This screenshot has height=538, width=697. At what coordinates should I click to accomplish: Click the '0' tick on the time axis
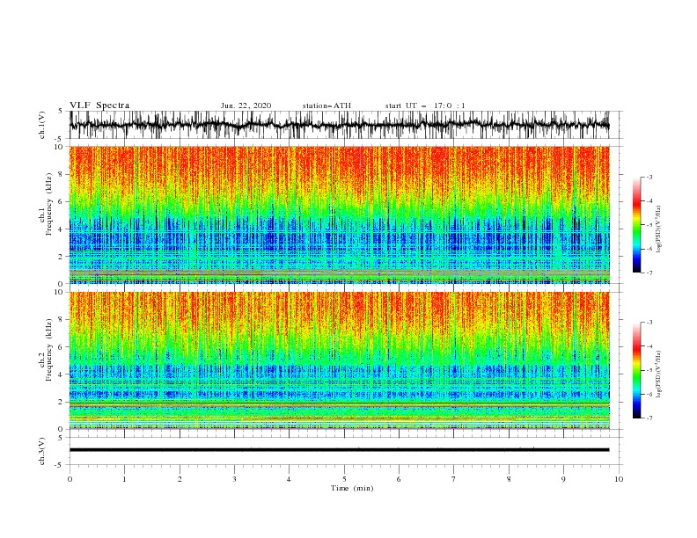coord(70,479)
